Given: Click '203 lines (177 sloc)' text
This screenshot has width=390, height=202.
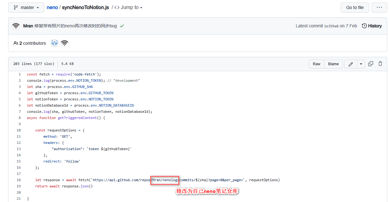Looking at the screenshot, I should (x=34, y=64).
